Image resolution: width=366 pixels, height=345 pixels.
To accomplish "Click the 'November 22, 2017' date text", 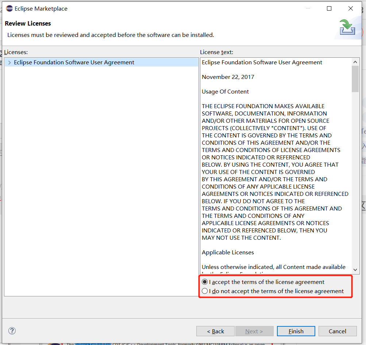I will (x=228, y=77).
